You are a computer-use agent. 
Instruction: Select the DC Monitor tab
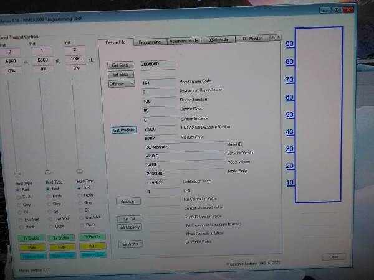point(252,39)
